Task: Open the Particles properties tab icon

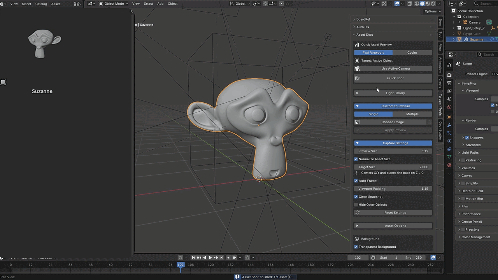Action: pyautogui.click(x=449, y=133)
